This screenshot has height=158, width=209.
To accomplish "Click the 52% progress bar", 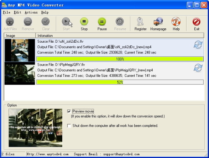I will tap(120, 82).
